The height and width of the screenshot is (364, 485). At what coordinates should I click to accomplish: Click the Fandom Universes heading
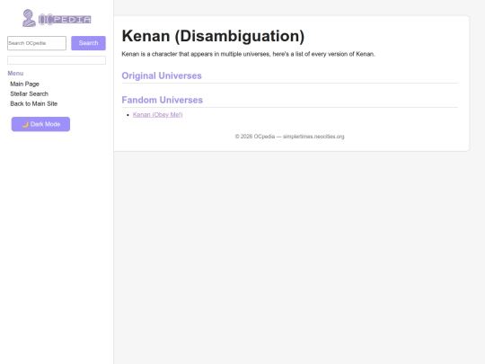click(x=162, y=100)
